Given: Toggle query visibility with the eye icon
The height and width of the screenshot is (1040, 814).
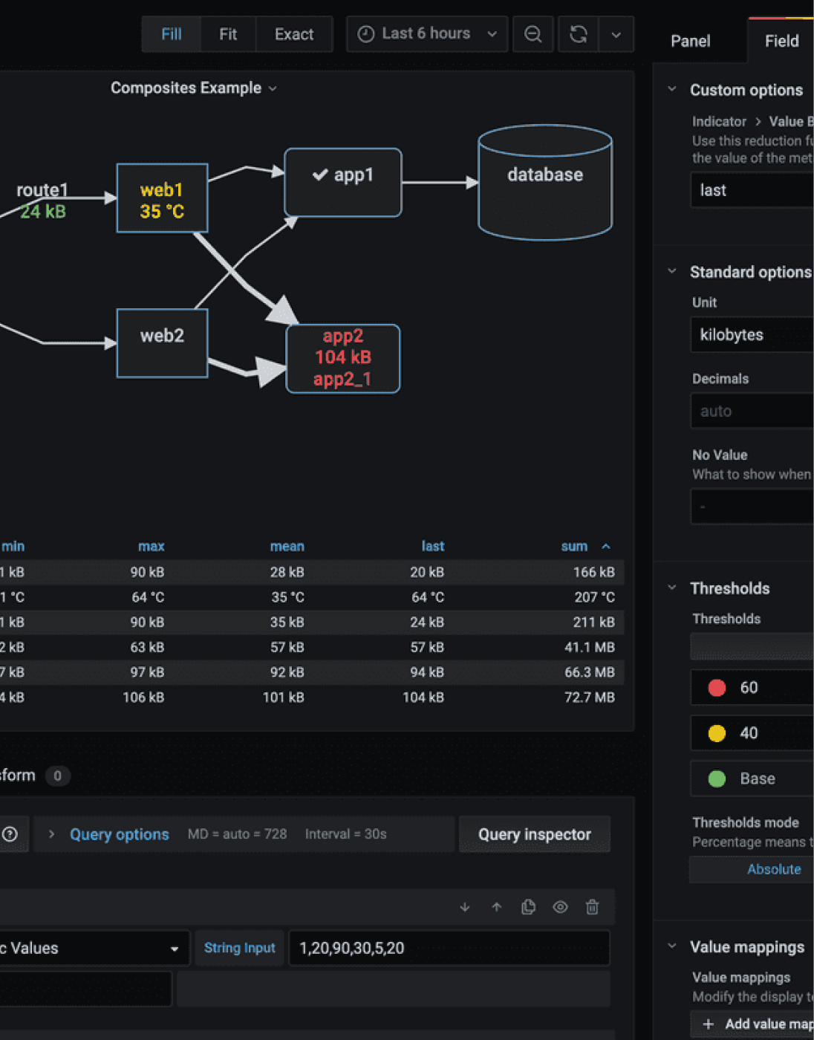Looking at the screenshot, I should 560,907.
